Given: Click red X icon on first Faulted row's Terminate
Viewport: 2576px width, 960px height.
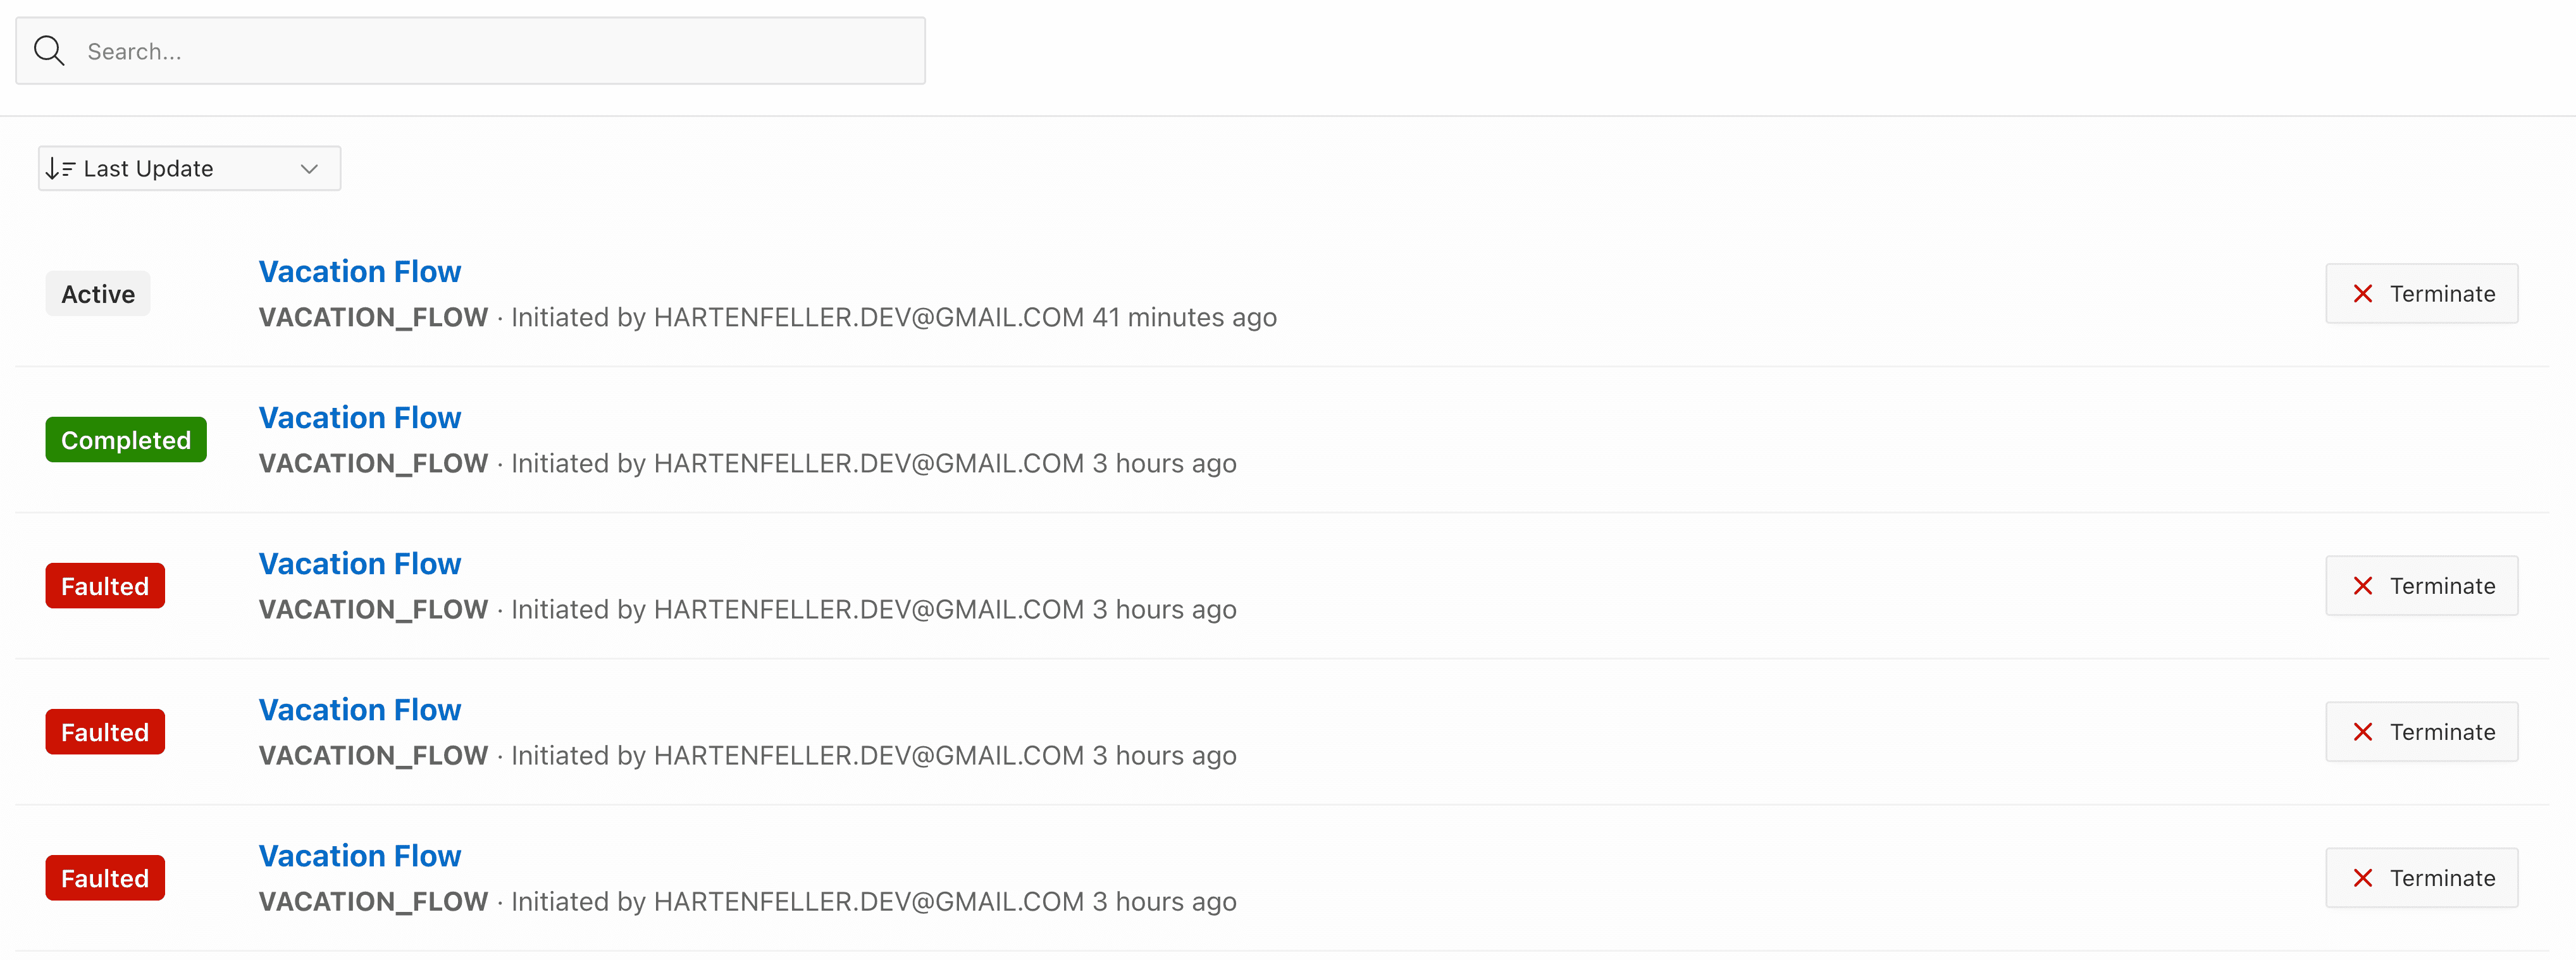Looking at the screenshot, I should pos(2363,585).
